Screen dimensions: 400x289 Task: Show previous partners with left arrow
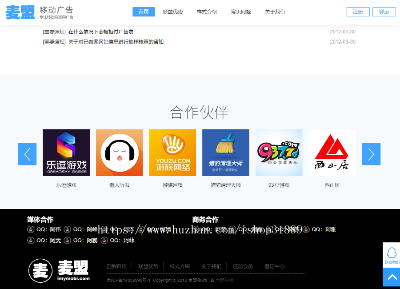click(x=27, y=154)
